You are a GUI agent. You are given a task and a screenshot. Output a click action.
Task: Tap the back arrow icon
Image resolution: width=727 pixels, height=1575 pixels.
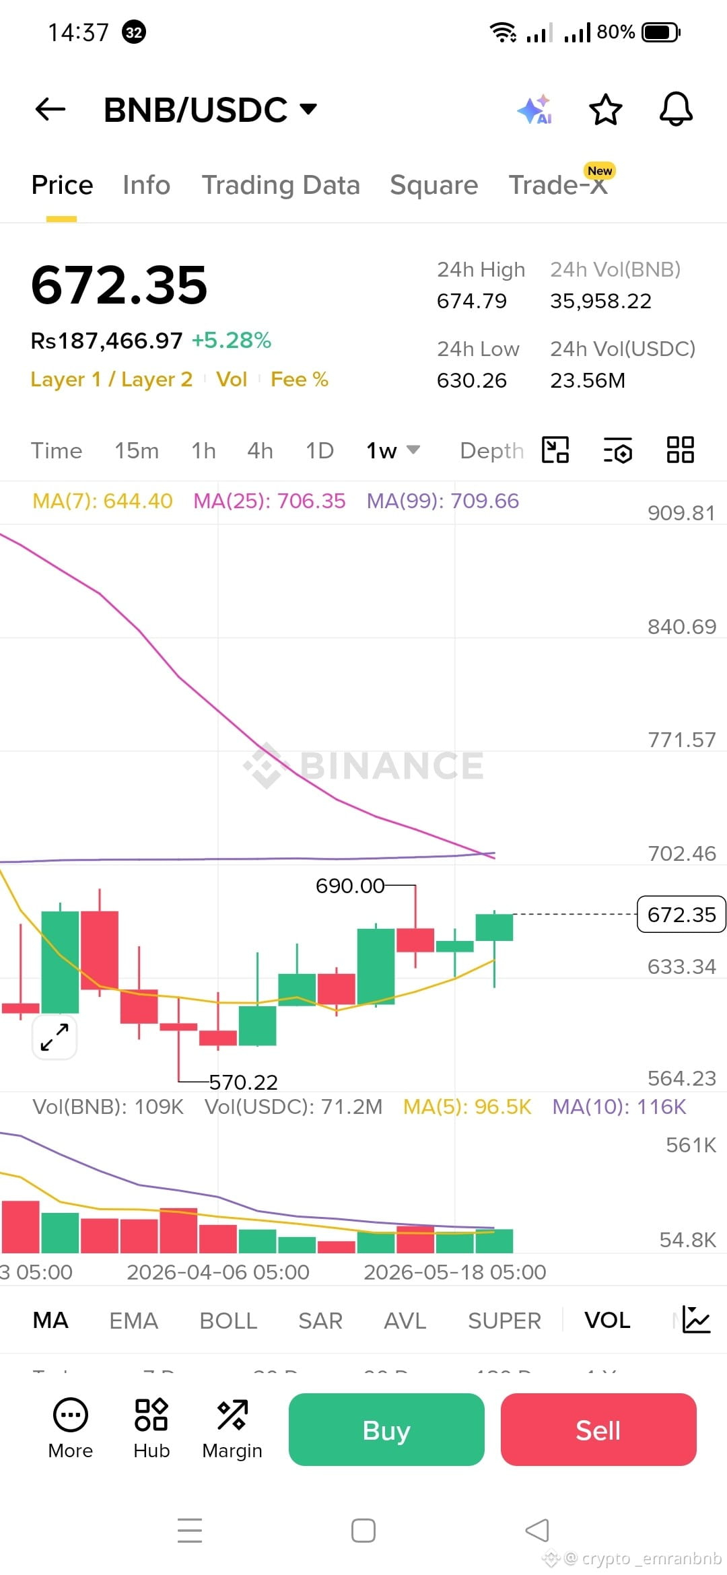pos(50,109)
